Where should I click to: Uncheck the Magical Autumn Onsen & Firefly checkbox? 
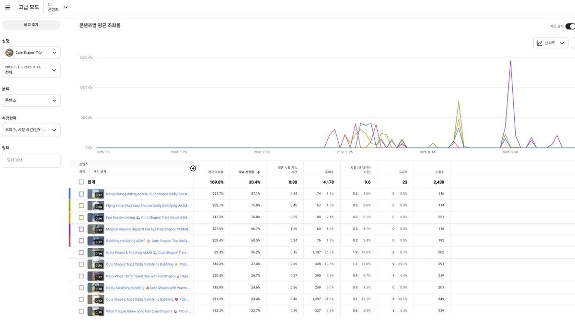tap(81, 229)
